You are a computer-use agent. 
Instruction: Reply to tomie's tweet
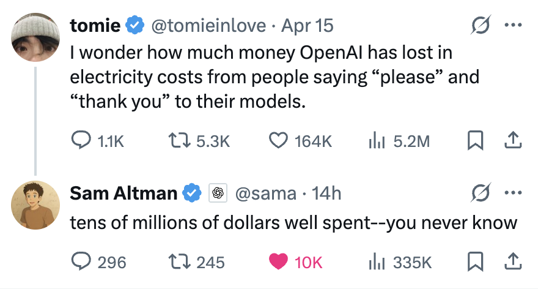point(83,141)
